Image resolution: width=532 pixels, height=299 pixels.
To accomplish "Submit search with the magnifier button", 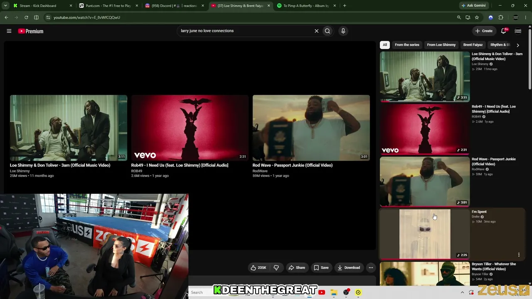I will [x=328, y=31].
